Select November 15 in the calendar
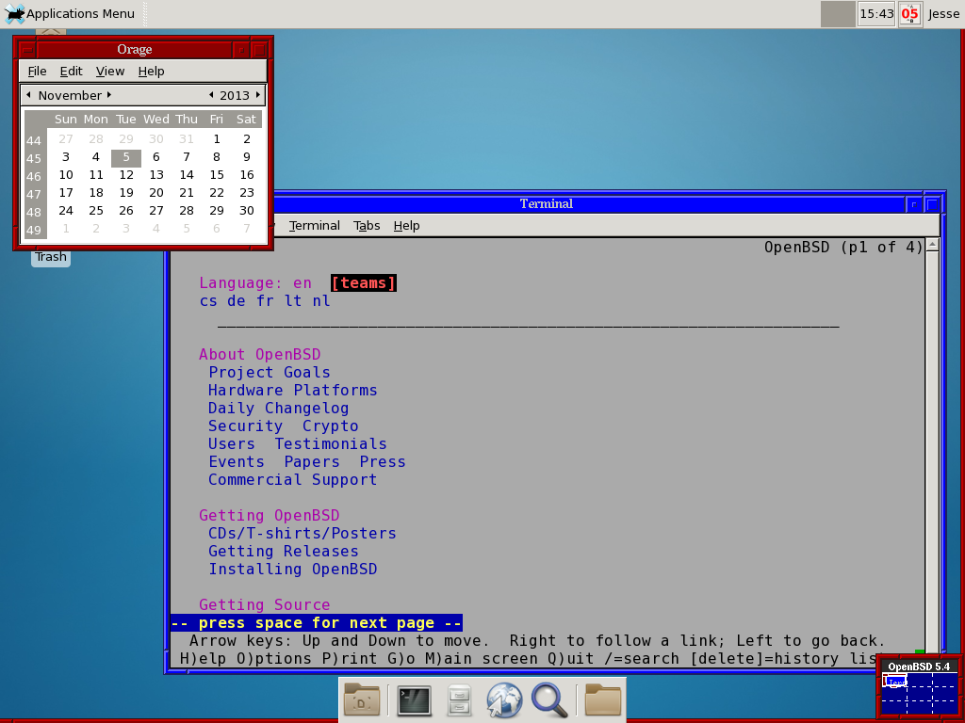This screenshot has width=965, height=723. [x=217, y=175]
